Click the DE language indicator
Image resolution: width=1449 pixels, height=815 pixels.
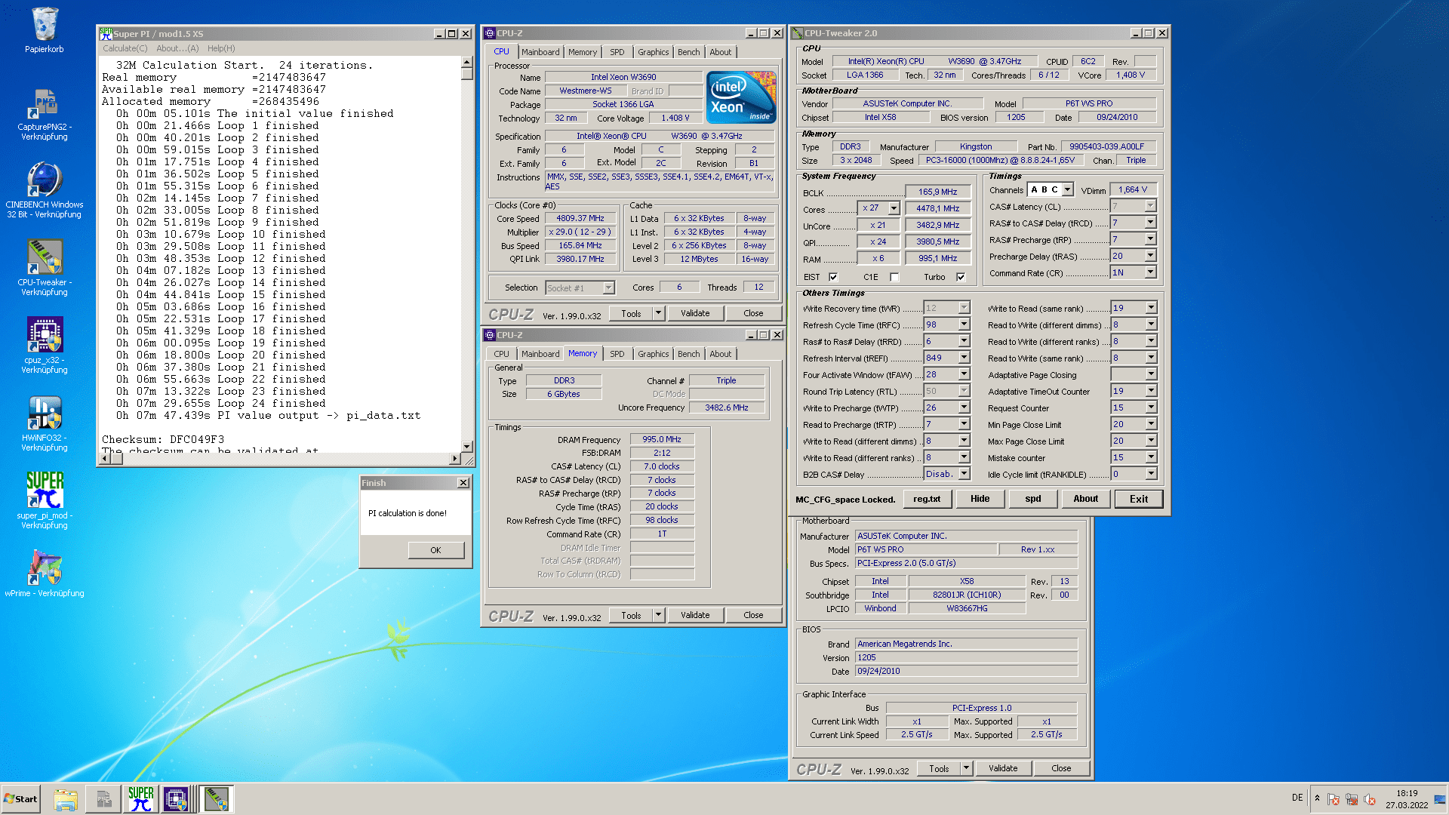point(1297,798)
